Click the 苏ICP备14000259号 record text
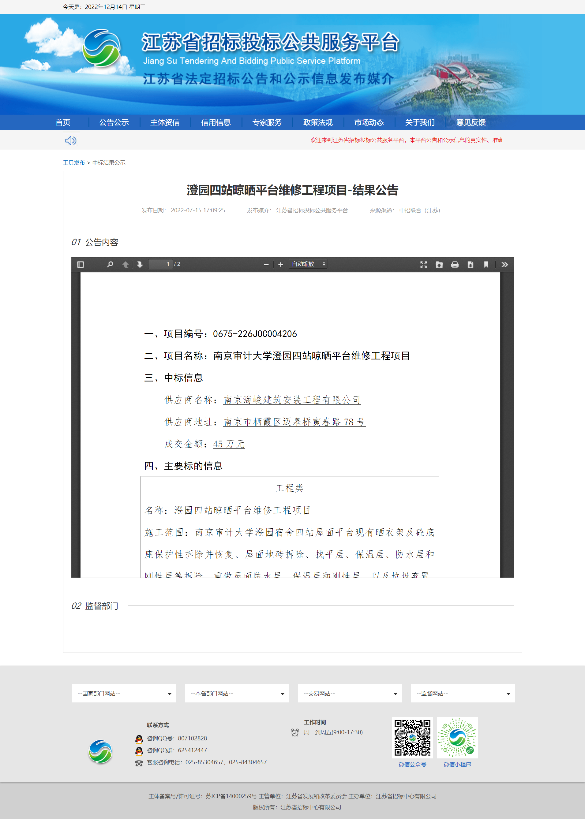 231,796
